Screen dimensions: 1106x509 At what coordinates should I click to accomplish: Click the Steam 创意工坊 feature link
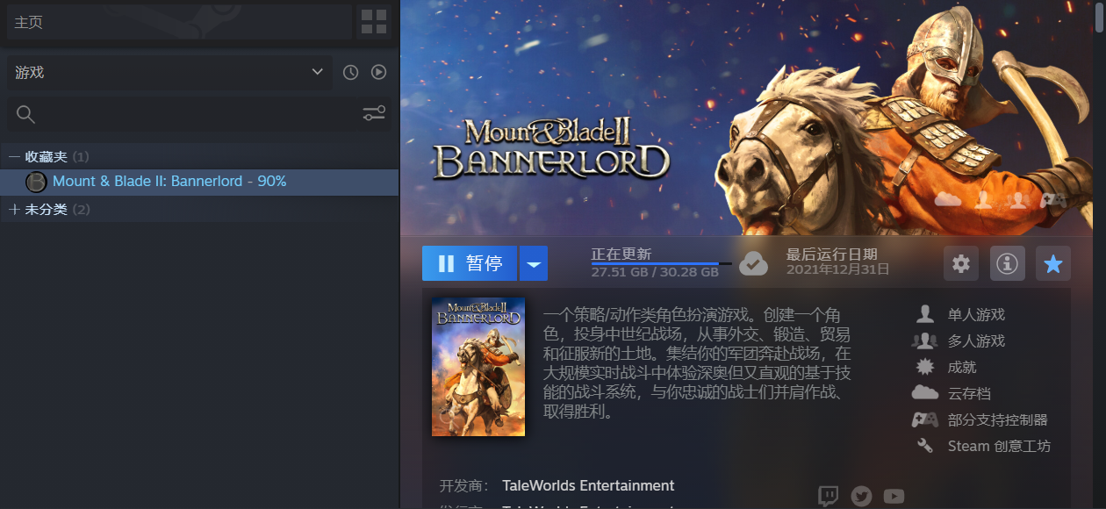tap(999, 446)
